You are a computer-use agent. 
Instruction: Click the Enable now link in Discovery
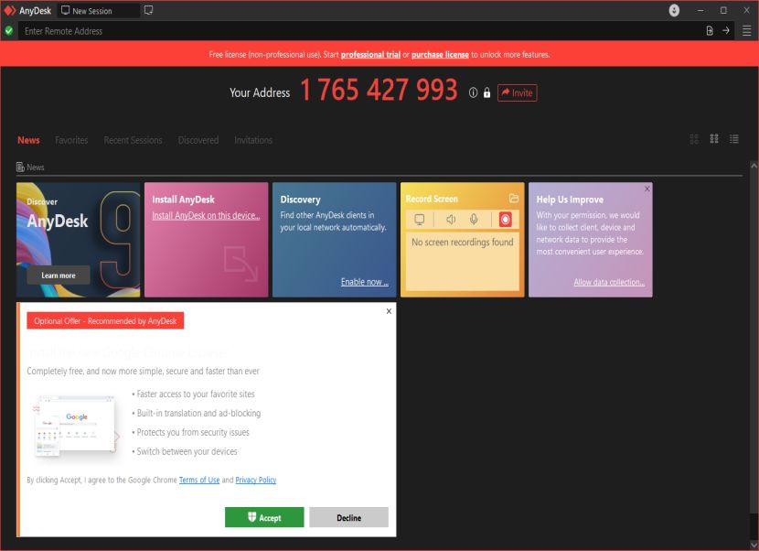(365, 282)
